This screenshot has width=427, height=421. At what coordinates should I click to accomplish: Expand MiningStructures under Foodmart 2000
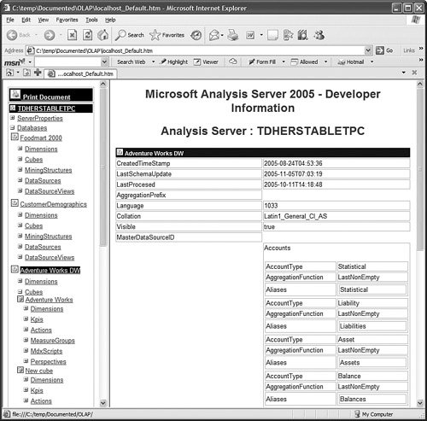point(20,169)
